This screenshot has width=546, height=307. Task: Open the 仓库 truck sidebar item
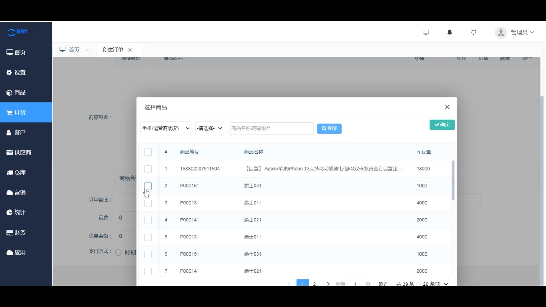[x=26, y=173]
